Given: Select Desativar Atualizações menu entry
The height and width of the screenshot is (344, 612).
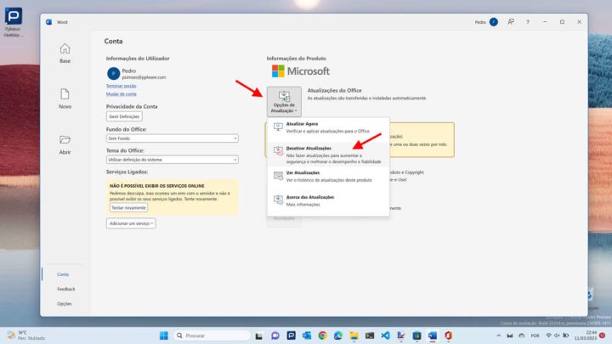Looking at the screenshot, I should click(328, 155).
